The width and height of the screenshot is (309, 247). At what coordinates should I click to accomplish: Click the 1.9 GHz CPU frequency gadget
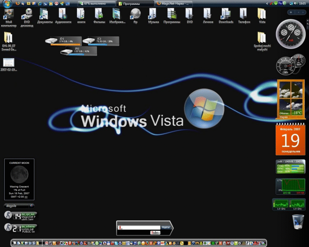click(289, 205)
